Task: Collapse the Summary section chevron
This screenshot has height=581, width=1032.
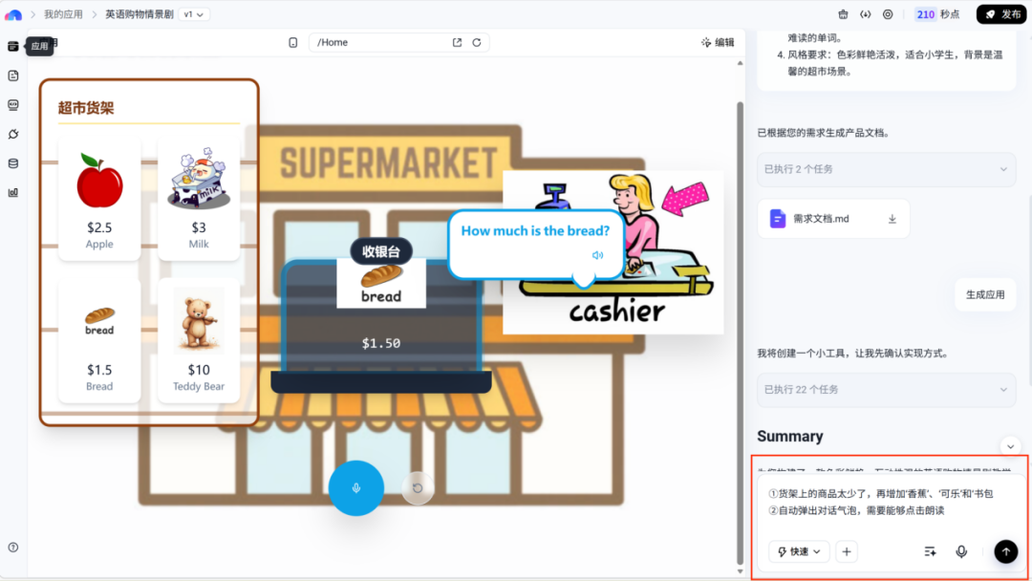Action: point(1010,445)
